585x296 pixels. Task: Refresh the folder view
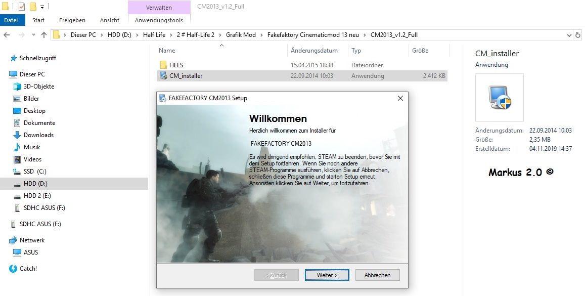[x=578, y=35]
